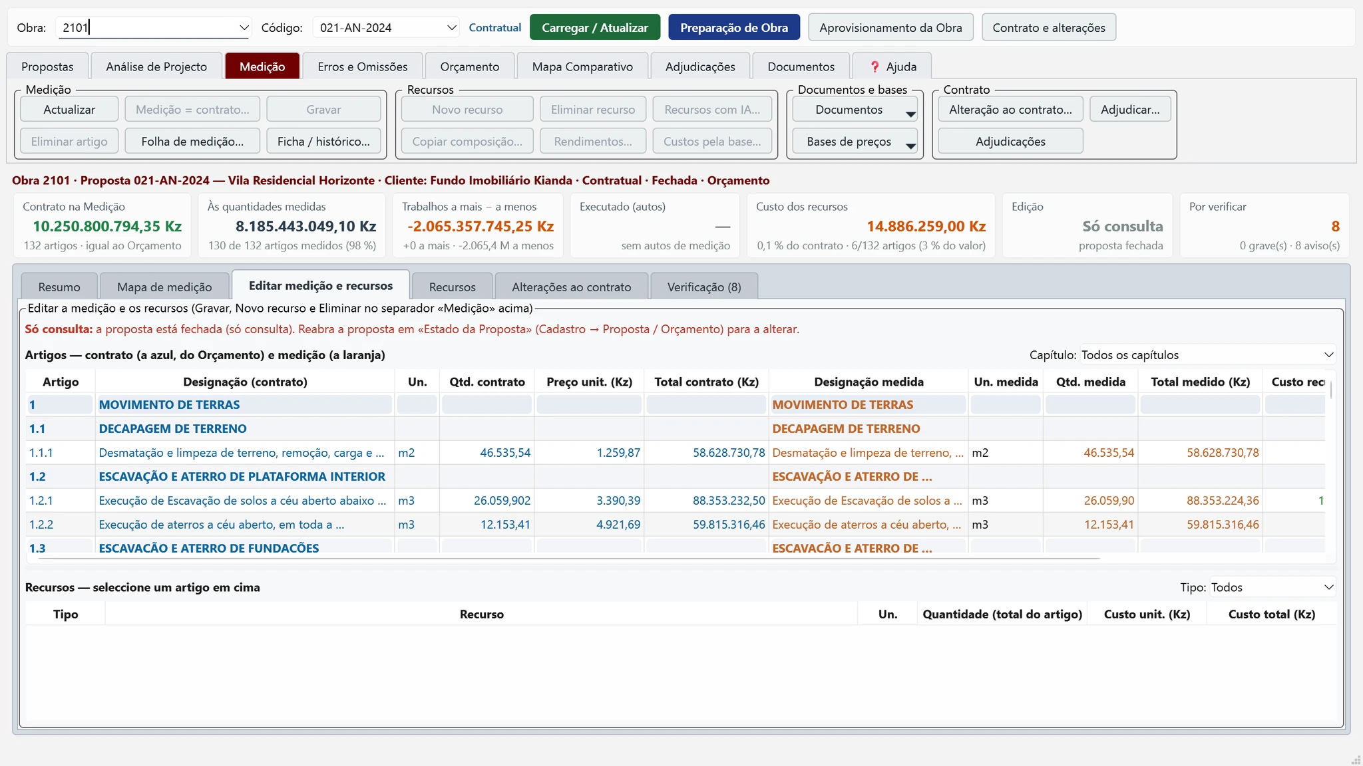
Task: Click the Total contrato (Kz) column header
Action: coord(706,382)
